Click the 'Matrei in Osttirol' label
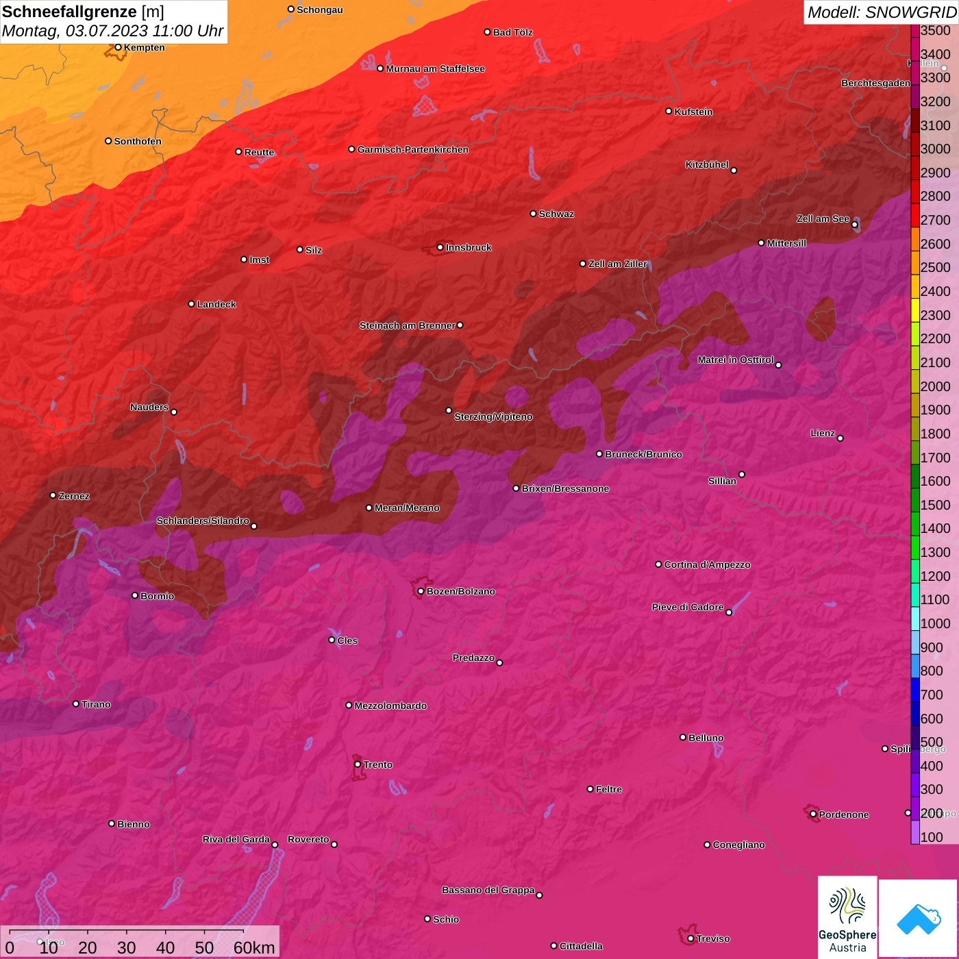The height and width of the screenshot is (959, 959). click(x=736, y=360)
